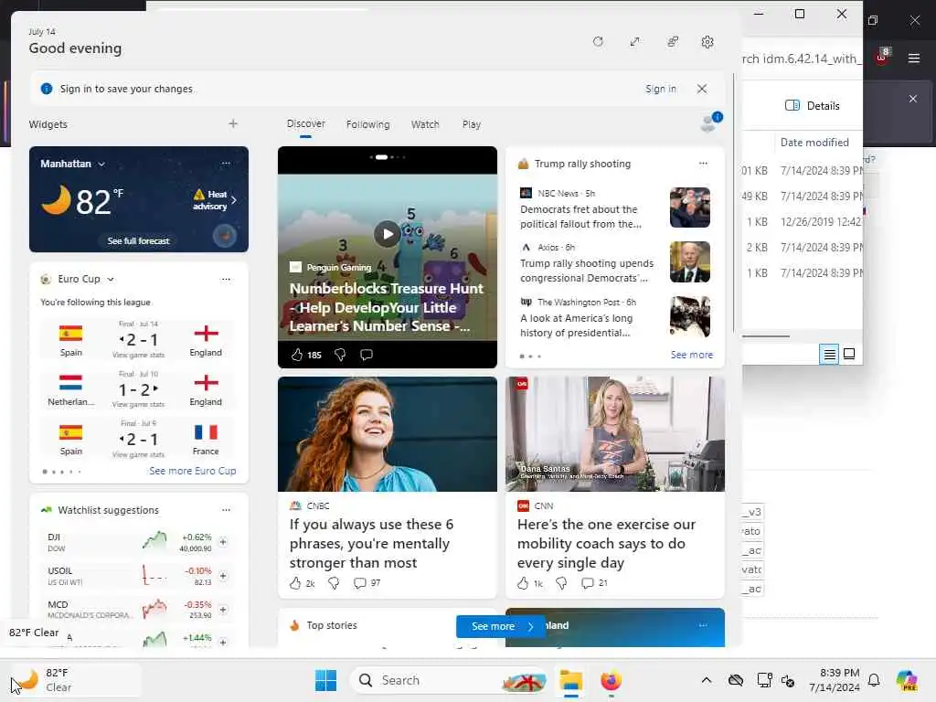This screenshot has height=702, width=936.
Task: Show hidden system tray icons
Action: pos(707,680)
